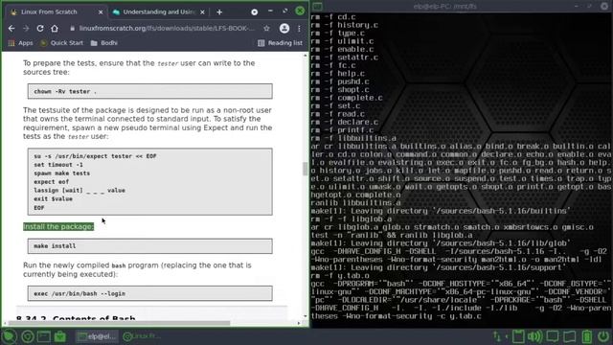The width and height of the screenshot is (613, 345).
Task: Click the monitor tray icon
Action: pos(553,336)
